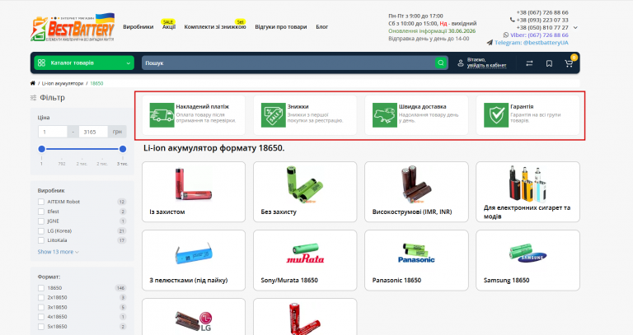
Task: Open З пелюстками (під пайку) category
Action: coord(194,260)
